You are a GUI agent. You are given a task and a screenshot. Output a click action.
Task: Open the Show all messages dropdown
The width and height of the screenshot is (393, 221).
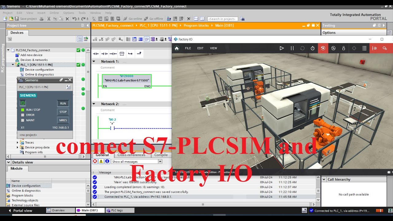click(160, 161)
